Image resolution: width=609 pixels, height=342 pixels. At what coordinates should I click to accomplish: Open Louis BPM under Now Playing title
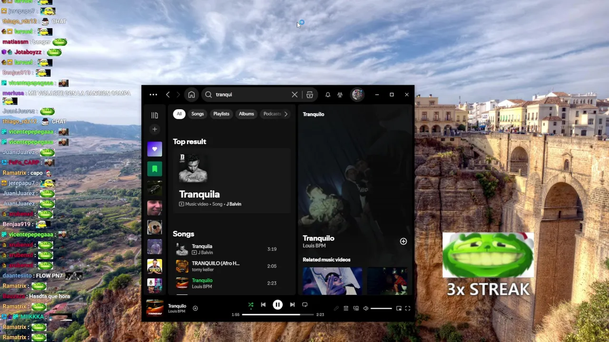[314, 246]
